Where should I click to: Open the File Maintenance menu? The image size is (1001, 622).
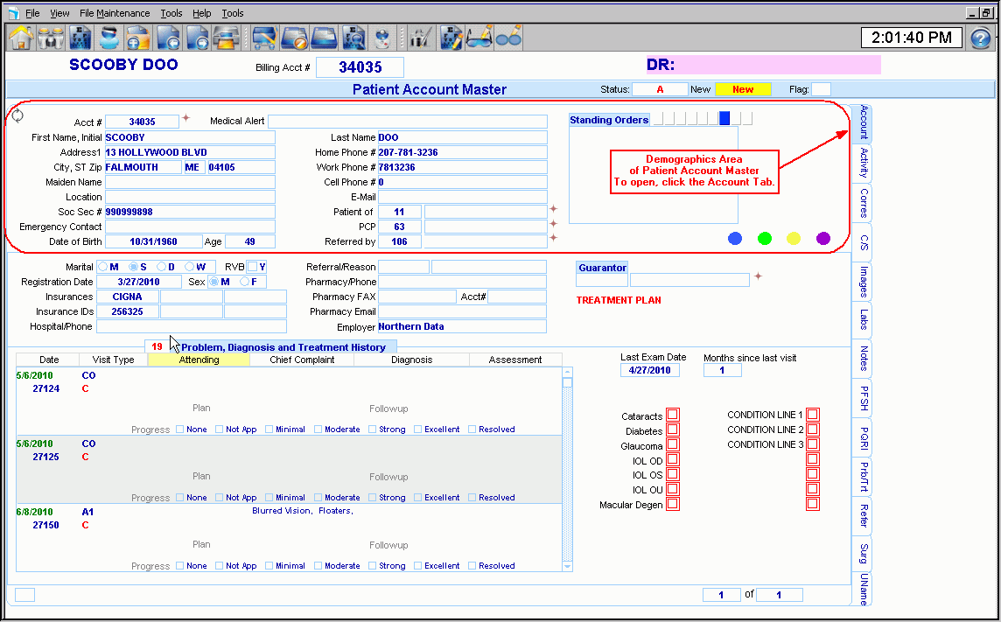(114, 13)
